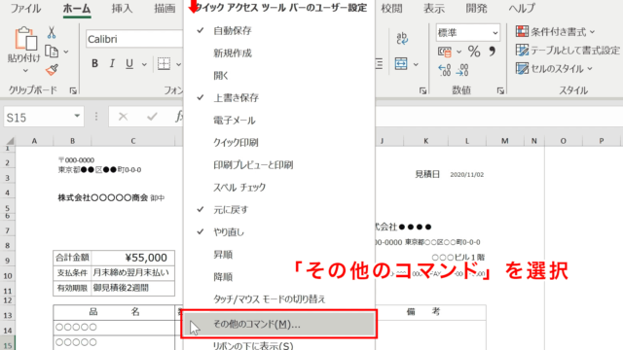Expand the Underline style arrow

pos(144,64)
